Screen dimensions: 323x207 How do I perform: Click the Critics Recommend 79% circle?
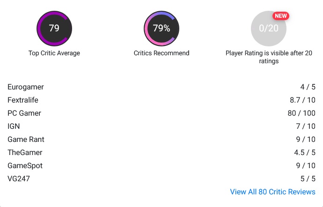[161, 28]
